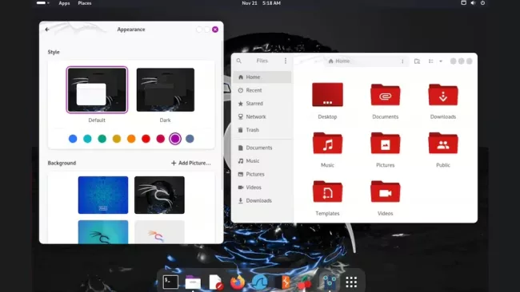Select the dark dragon wallpaper thumbnail
Image resolution: width=520 pixels, height=292 pixels.
[x=159, y=195]
